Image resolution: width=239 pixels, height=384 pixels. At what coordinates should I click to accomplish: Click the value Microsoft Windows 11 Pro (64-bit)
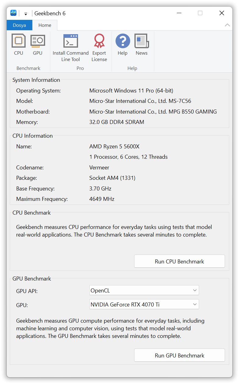131,91
